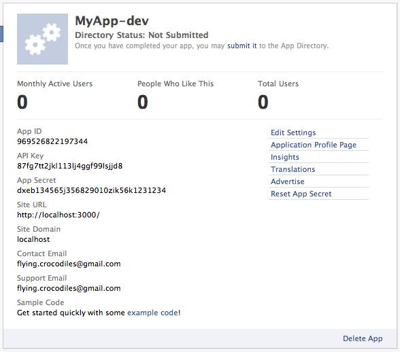The height and width of the screenshot is (352, 400).
Task: Click the Monthly Active Users label
Action: 55,84
